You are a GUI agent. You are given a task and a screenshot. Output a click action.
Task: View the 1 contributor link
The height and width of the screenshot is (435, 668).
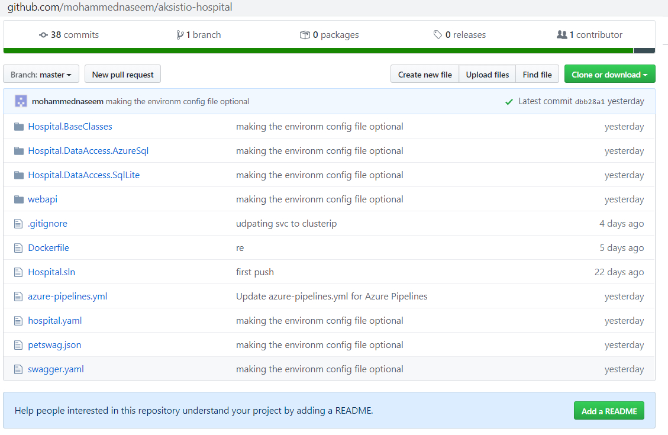pyautogui.click(x=590, y=35)
